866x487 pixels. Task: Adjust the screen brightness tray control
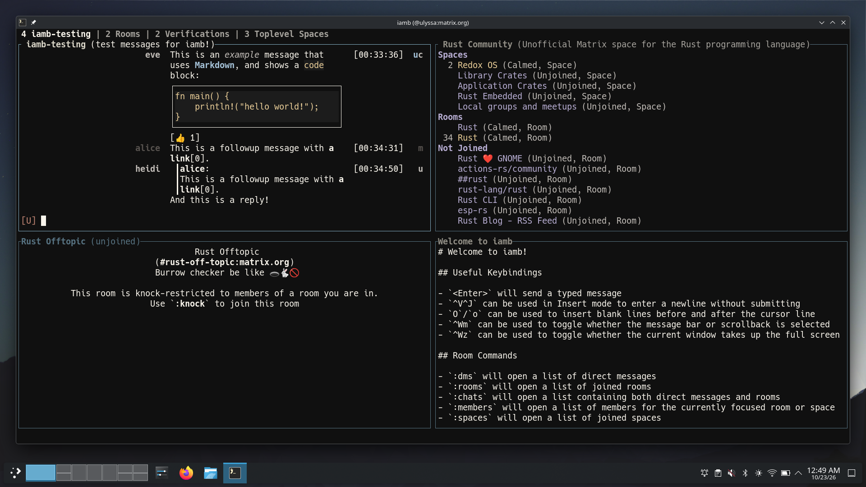coord(758,473)
